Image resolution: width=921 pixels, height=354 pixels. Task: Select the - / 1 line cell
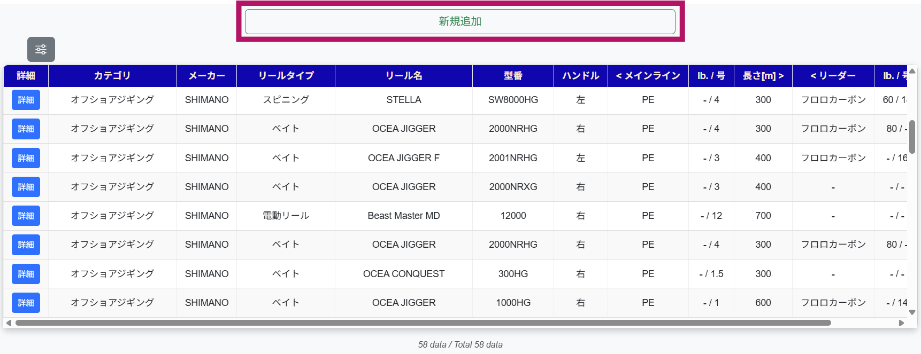click(x=711, y=303)
